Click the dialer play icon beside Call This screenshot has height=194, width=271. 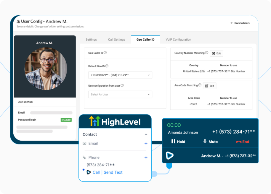coord(89,172)
